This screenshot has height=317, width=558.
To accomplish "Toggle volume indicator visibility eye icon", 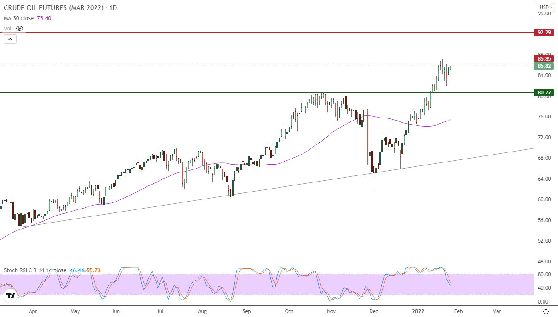I will pos(19,28).
